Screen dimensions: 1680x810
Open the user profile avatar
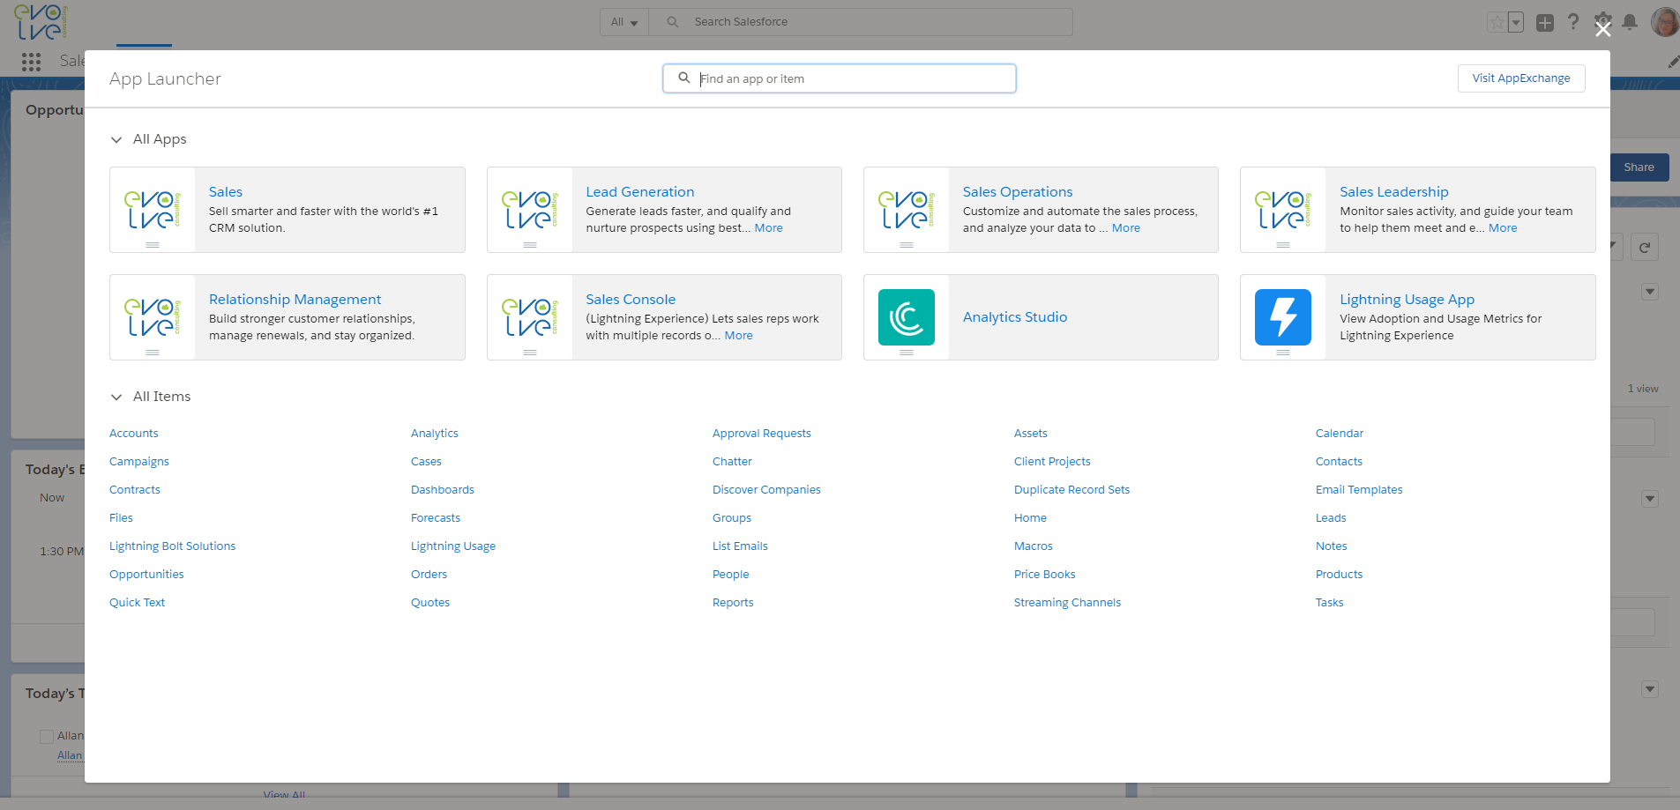tap(1664, 22)
